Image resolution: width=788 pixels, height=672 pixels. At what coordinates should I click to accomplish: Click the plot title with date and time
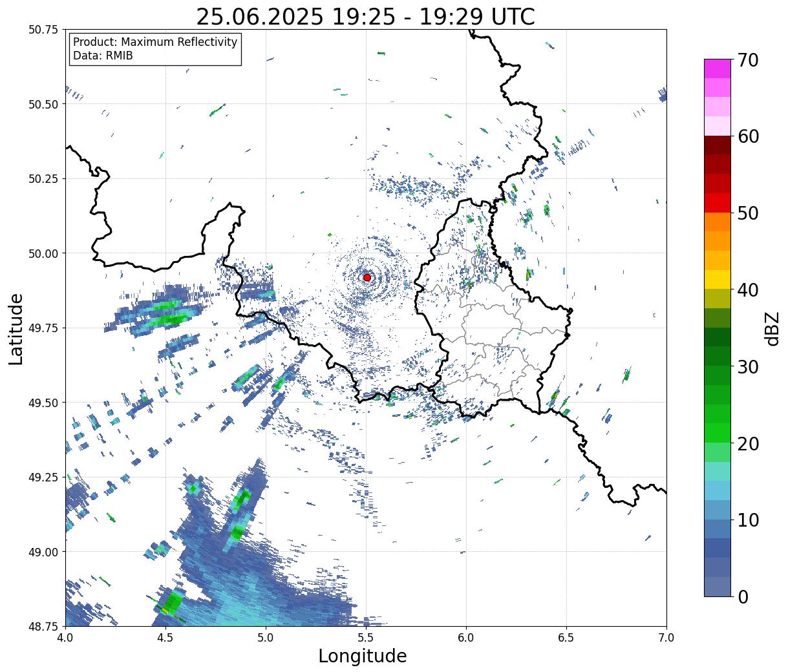pos(365,17)
